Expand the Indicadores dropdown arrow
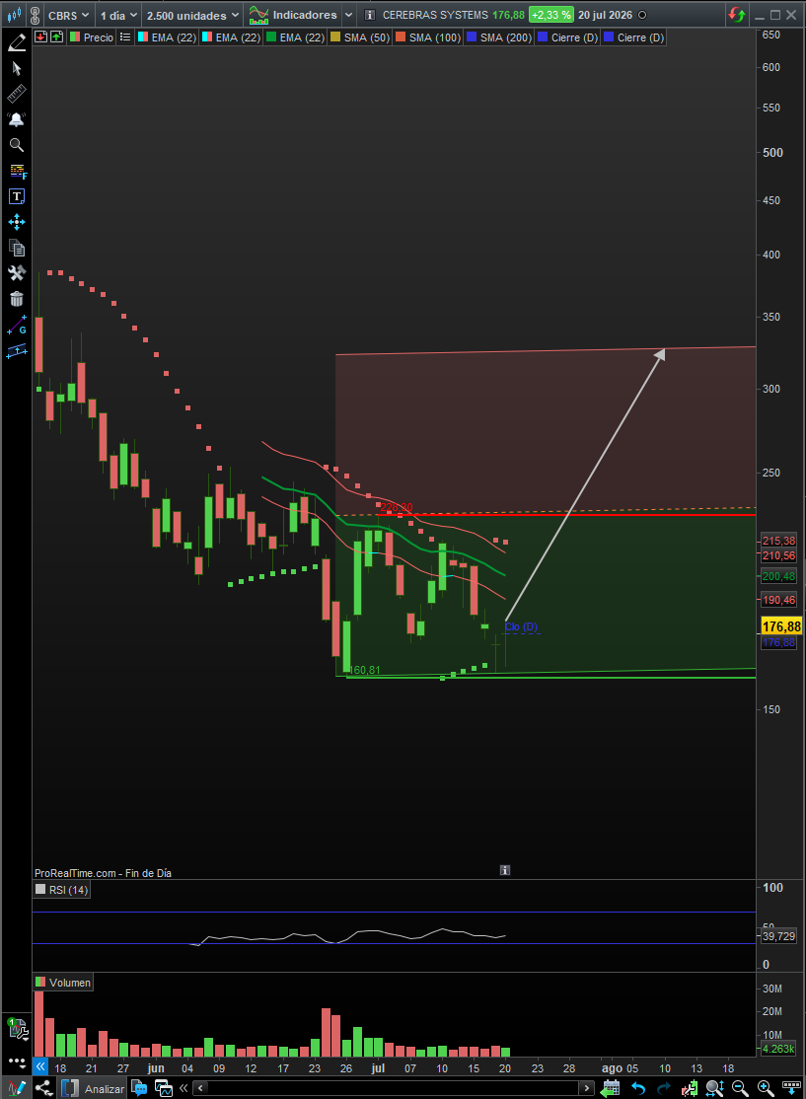Viewport: 806px width, 1099px height. tap(348, 15)
